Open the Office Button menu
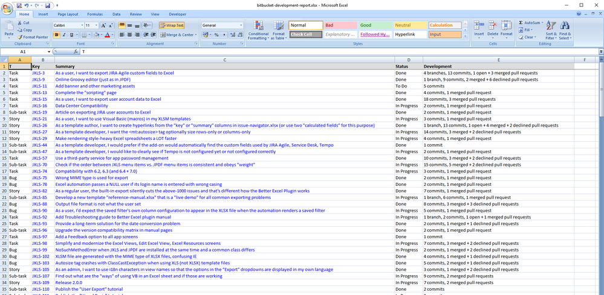This screenshot has height=295, width=604. [x=7, y=8]
